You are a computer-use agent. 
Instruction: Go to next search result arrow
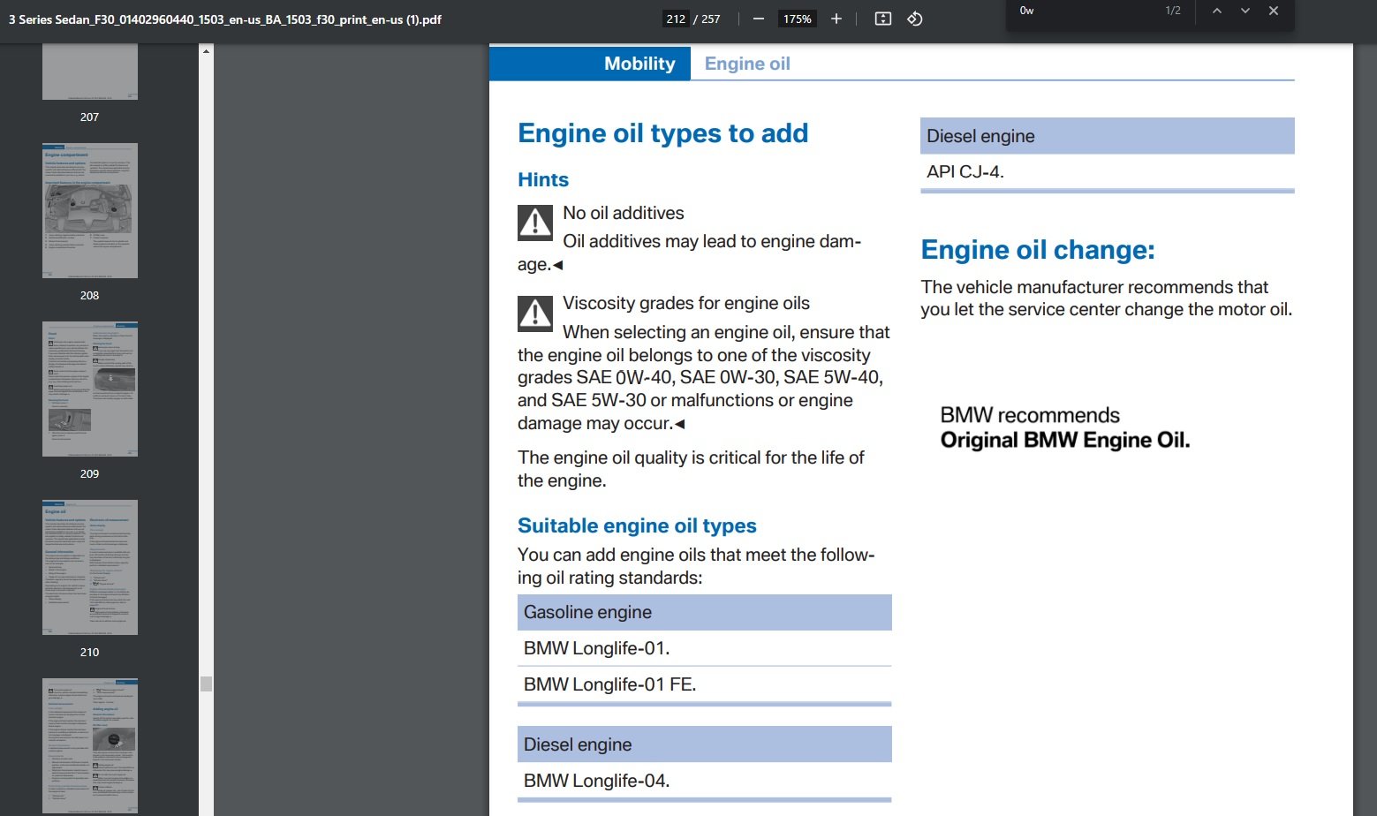pyautogui.click(x=1245, y=11)
